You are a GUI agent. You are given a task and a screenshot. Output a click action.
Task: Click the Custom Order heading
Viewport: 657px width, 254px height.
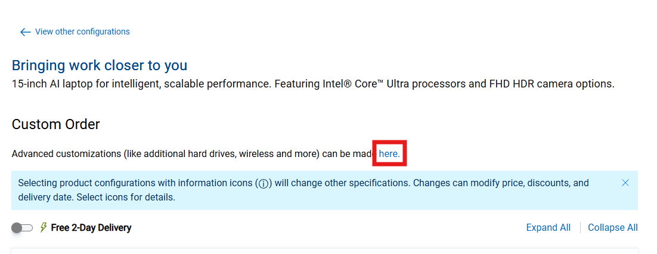(56, 124)
